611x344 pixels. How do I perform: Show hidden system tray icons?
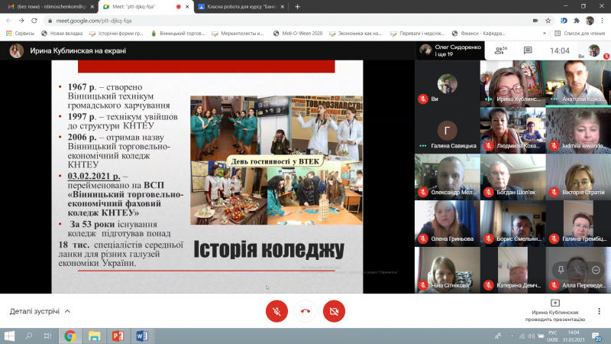coord(512,336)
